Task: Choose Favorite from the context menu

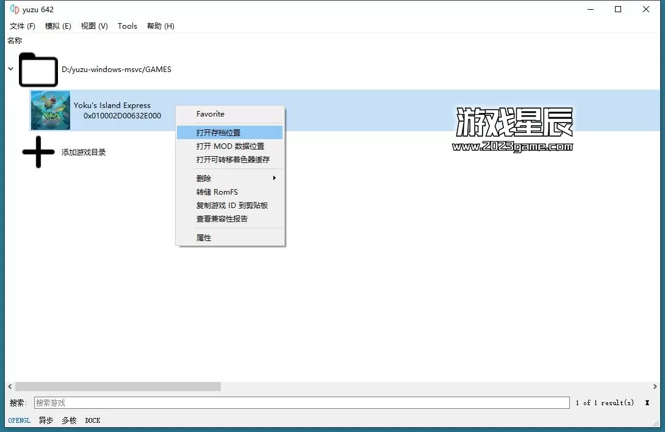Action: tap(210, 114)
